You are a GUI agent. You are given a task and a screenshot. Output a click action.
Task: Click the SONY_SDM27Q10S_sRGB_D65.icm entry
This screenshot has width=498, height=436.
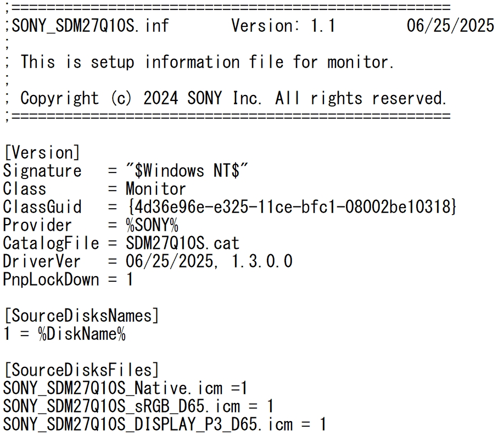122,406
